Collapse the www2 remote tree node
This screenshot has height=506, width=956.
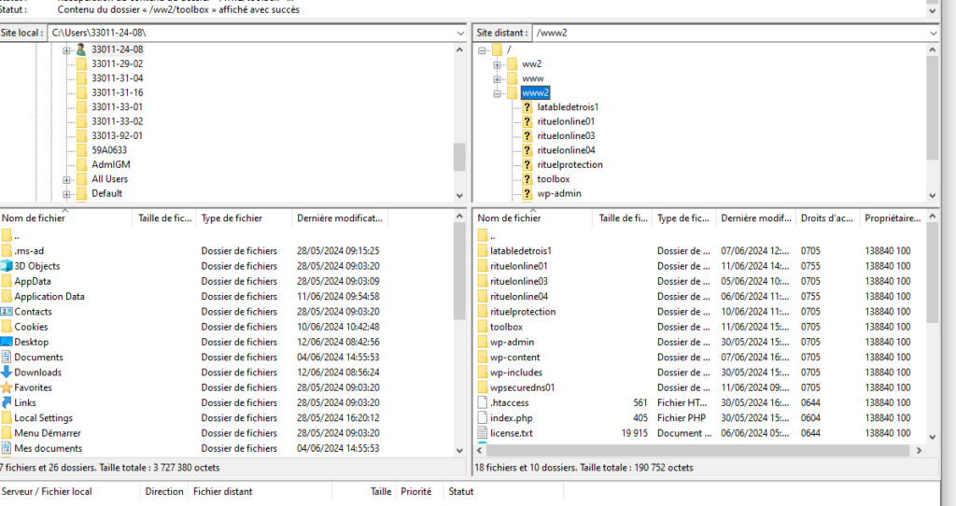498,93
